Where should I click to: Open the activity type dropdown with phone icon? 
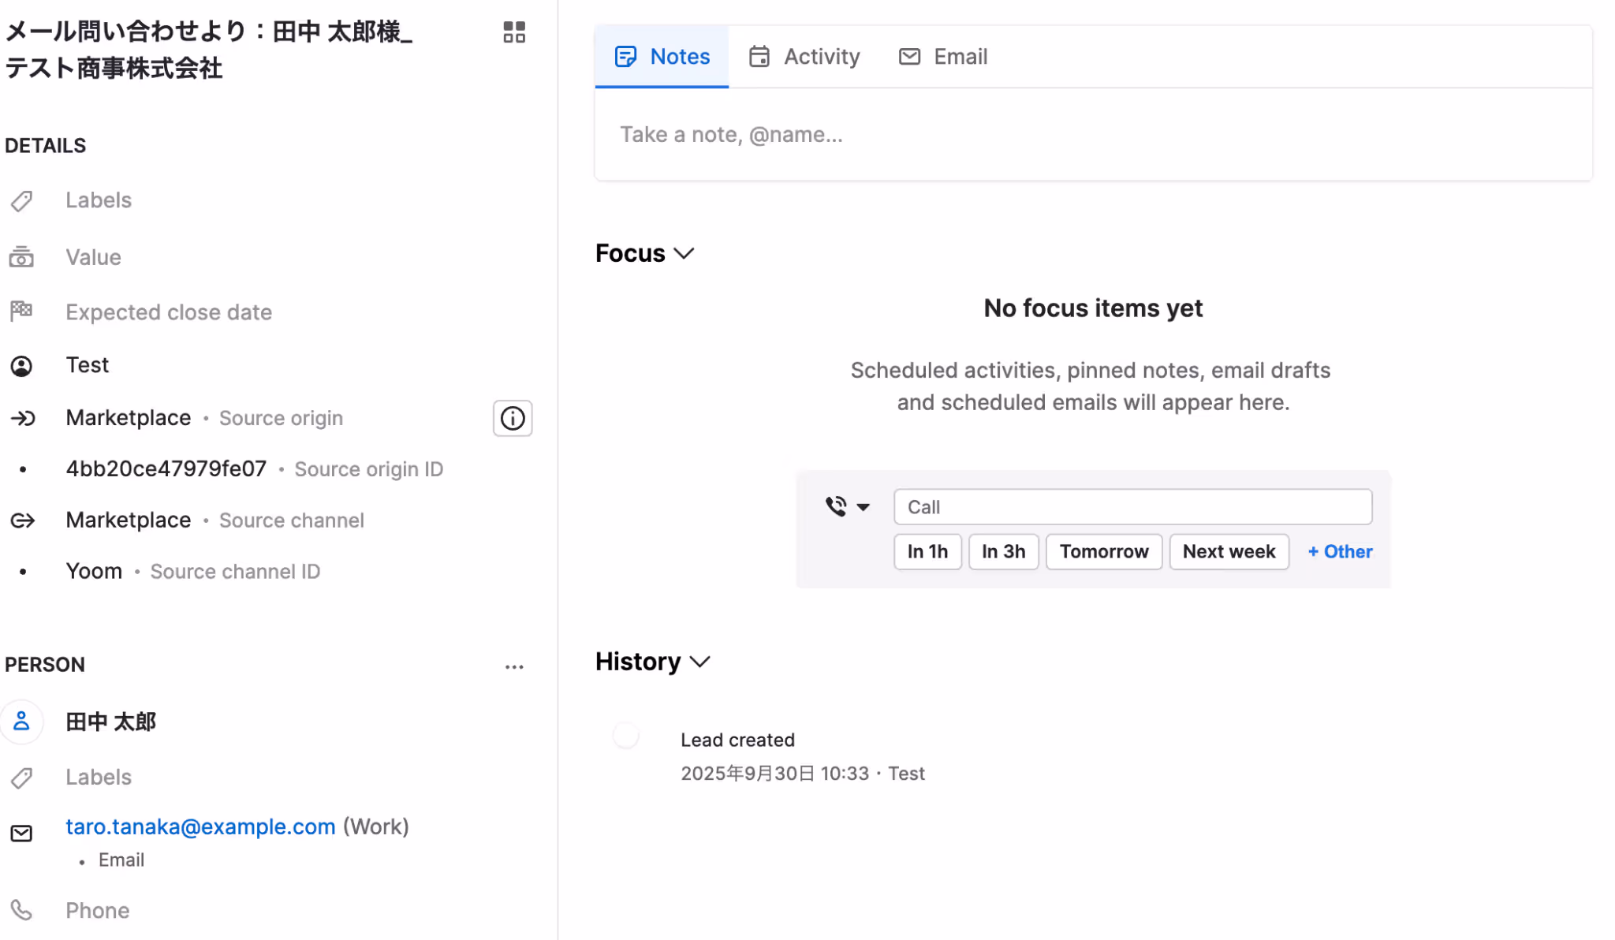coord(847,506)
